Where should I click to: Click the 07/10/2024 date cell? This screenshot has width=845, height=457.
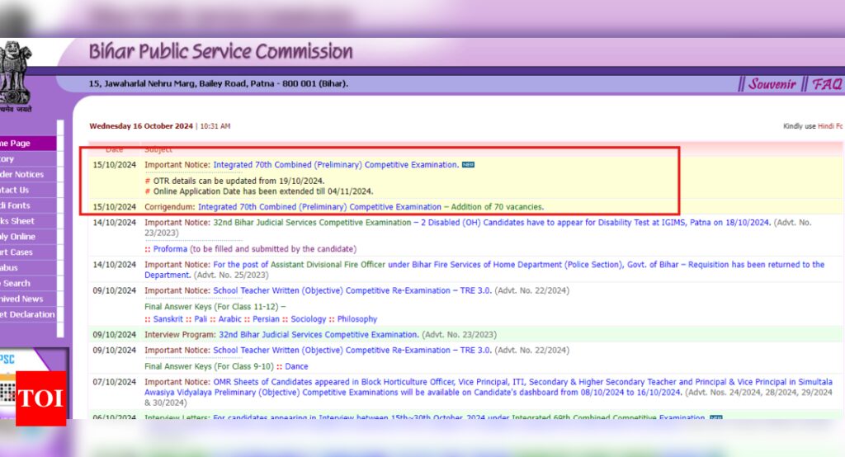point(114,382)
